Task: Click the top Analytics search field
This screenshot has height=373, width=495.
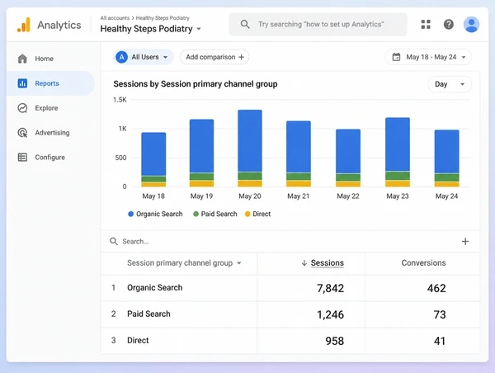Action: tap(318, 24)
